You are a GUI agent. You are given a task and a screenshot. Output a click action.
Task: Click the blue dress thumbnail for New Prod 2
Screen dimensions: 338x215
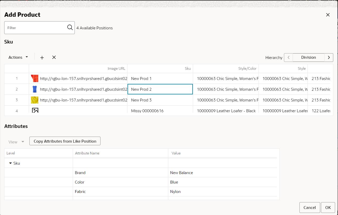[34, 89]
